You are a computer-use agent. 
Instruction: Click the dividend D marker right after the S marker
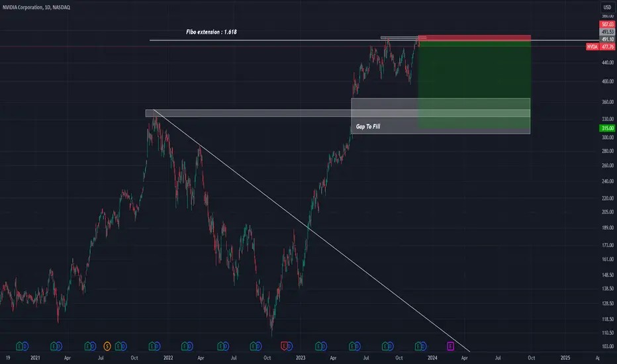[124, 346]
